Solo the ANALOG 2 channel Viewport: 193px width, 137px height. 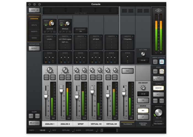coord(62,77)
